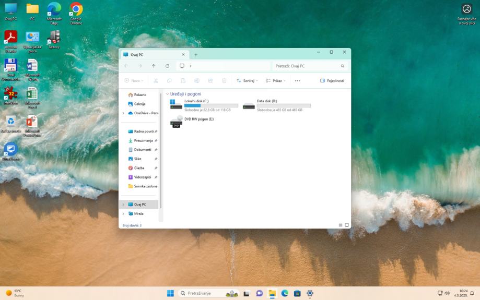The height and width of the screenshot is (300, 480).
Task: Go up one folder level
Action: [x=154, y=66]
